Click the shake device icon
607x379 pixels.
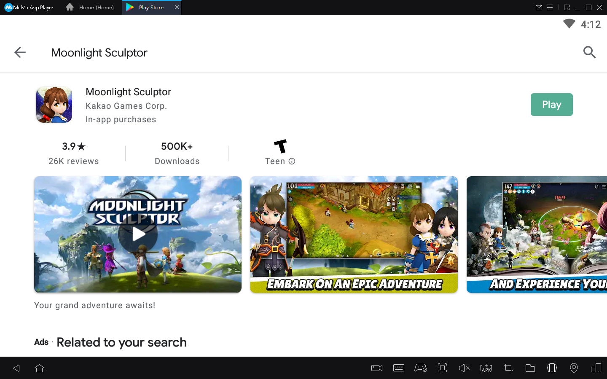pos(552,368)
